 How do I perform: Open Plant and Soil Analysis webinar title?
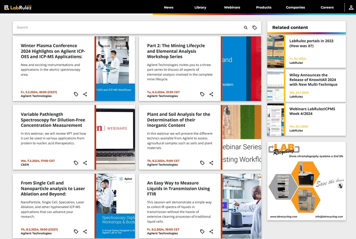179,120
